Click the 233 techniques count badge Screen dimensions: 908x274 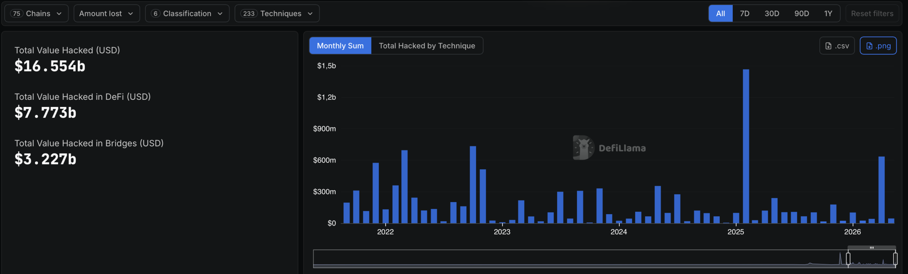coord(249,13)
